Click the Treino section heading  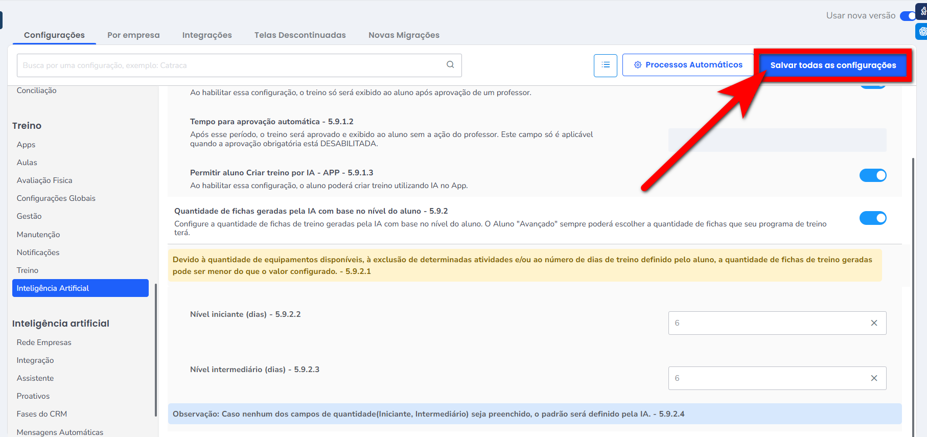[x=27, y=126]
